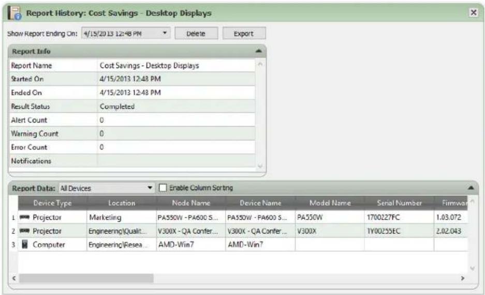The height and width of the screenshot is (295, 485).
Task: Select serial number 1Y00255EC cell
Action: click(399, 231)
